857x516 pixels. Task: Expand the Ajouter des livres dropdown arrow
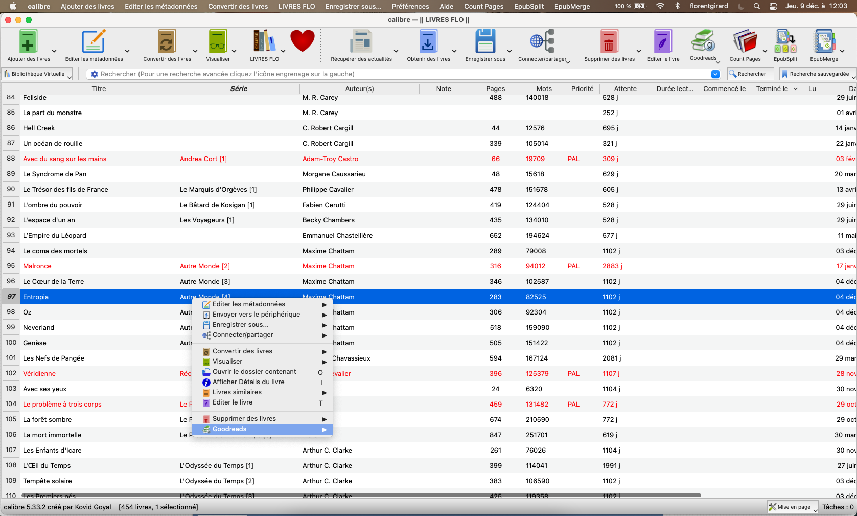point(54,51)
